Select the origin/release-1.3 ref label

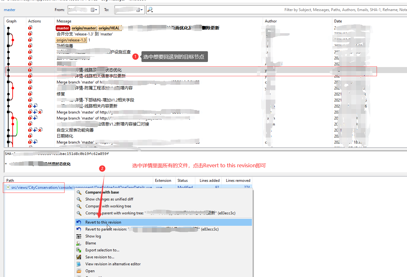[x=71, y=40]
